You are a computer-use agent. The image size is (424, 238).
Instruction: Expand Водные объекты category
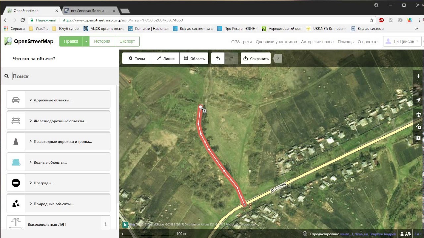point(67,162)
